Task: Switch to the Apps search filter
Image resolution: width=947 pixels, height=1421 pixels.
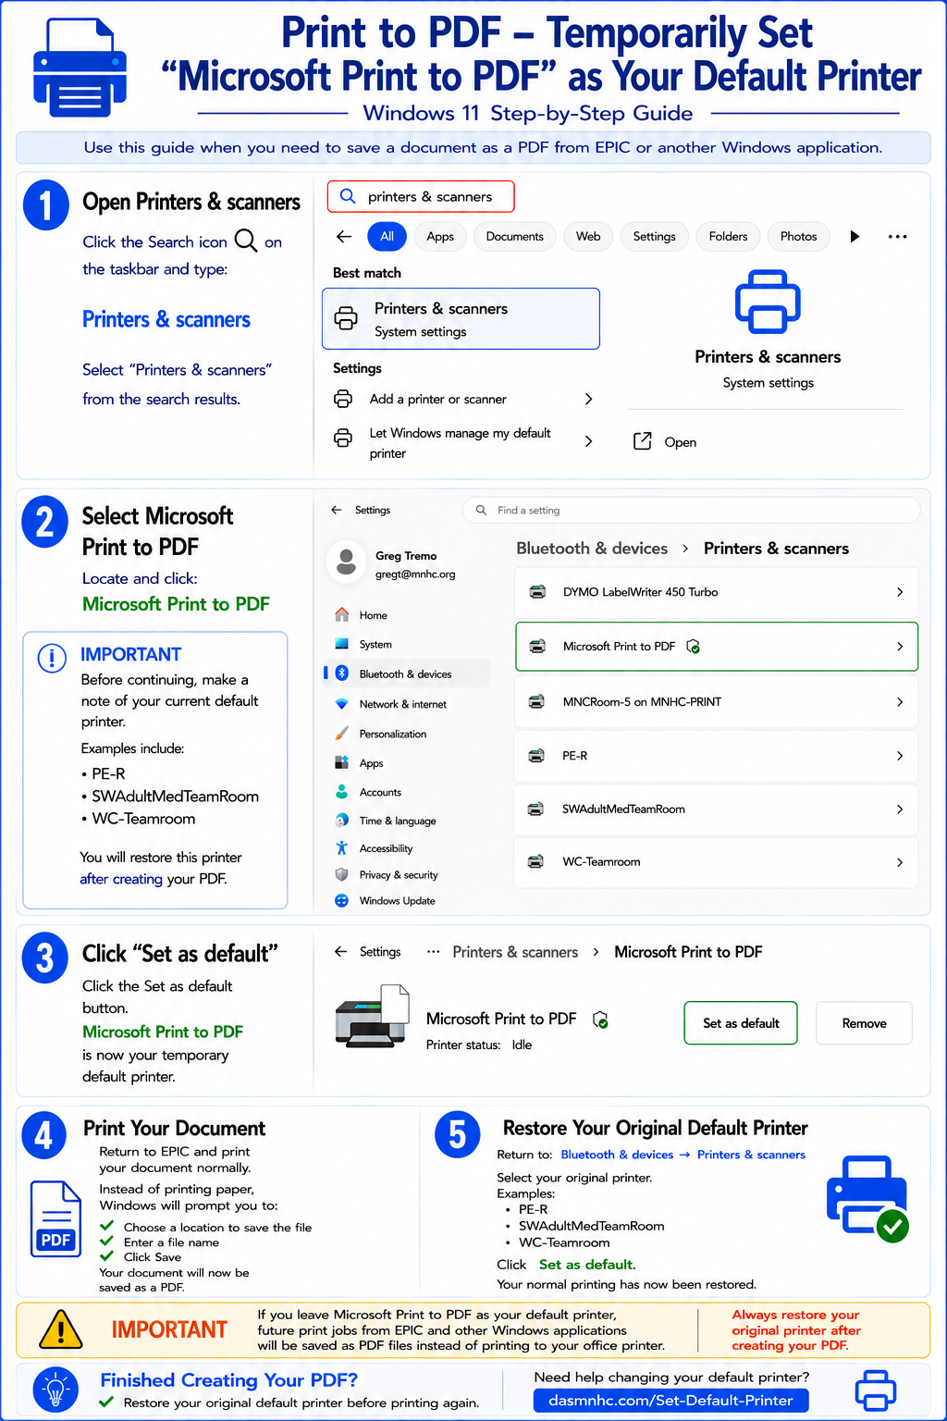Action: [x=440, y=237]
